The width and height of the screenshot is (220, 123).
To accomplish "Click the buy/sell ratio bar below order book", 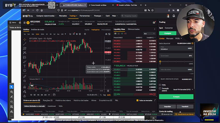I will [x=135, y=94].
